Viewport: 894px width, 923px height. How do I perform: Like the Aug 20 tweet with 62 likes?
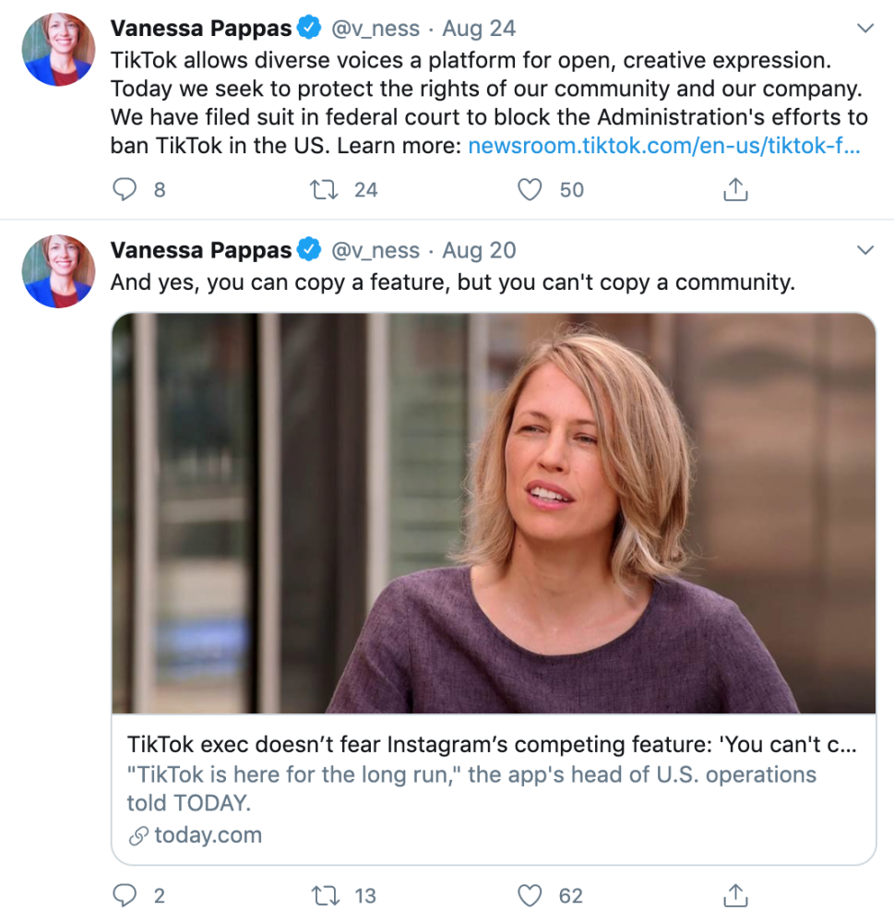click(530, 895)
